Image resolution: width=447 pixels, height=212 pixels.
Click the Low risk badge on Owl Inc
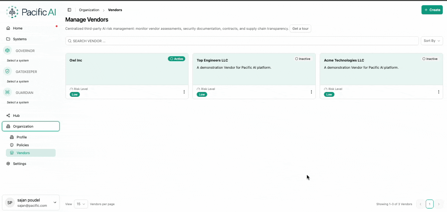(x=75, y=95)
